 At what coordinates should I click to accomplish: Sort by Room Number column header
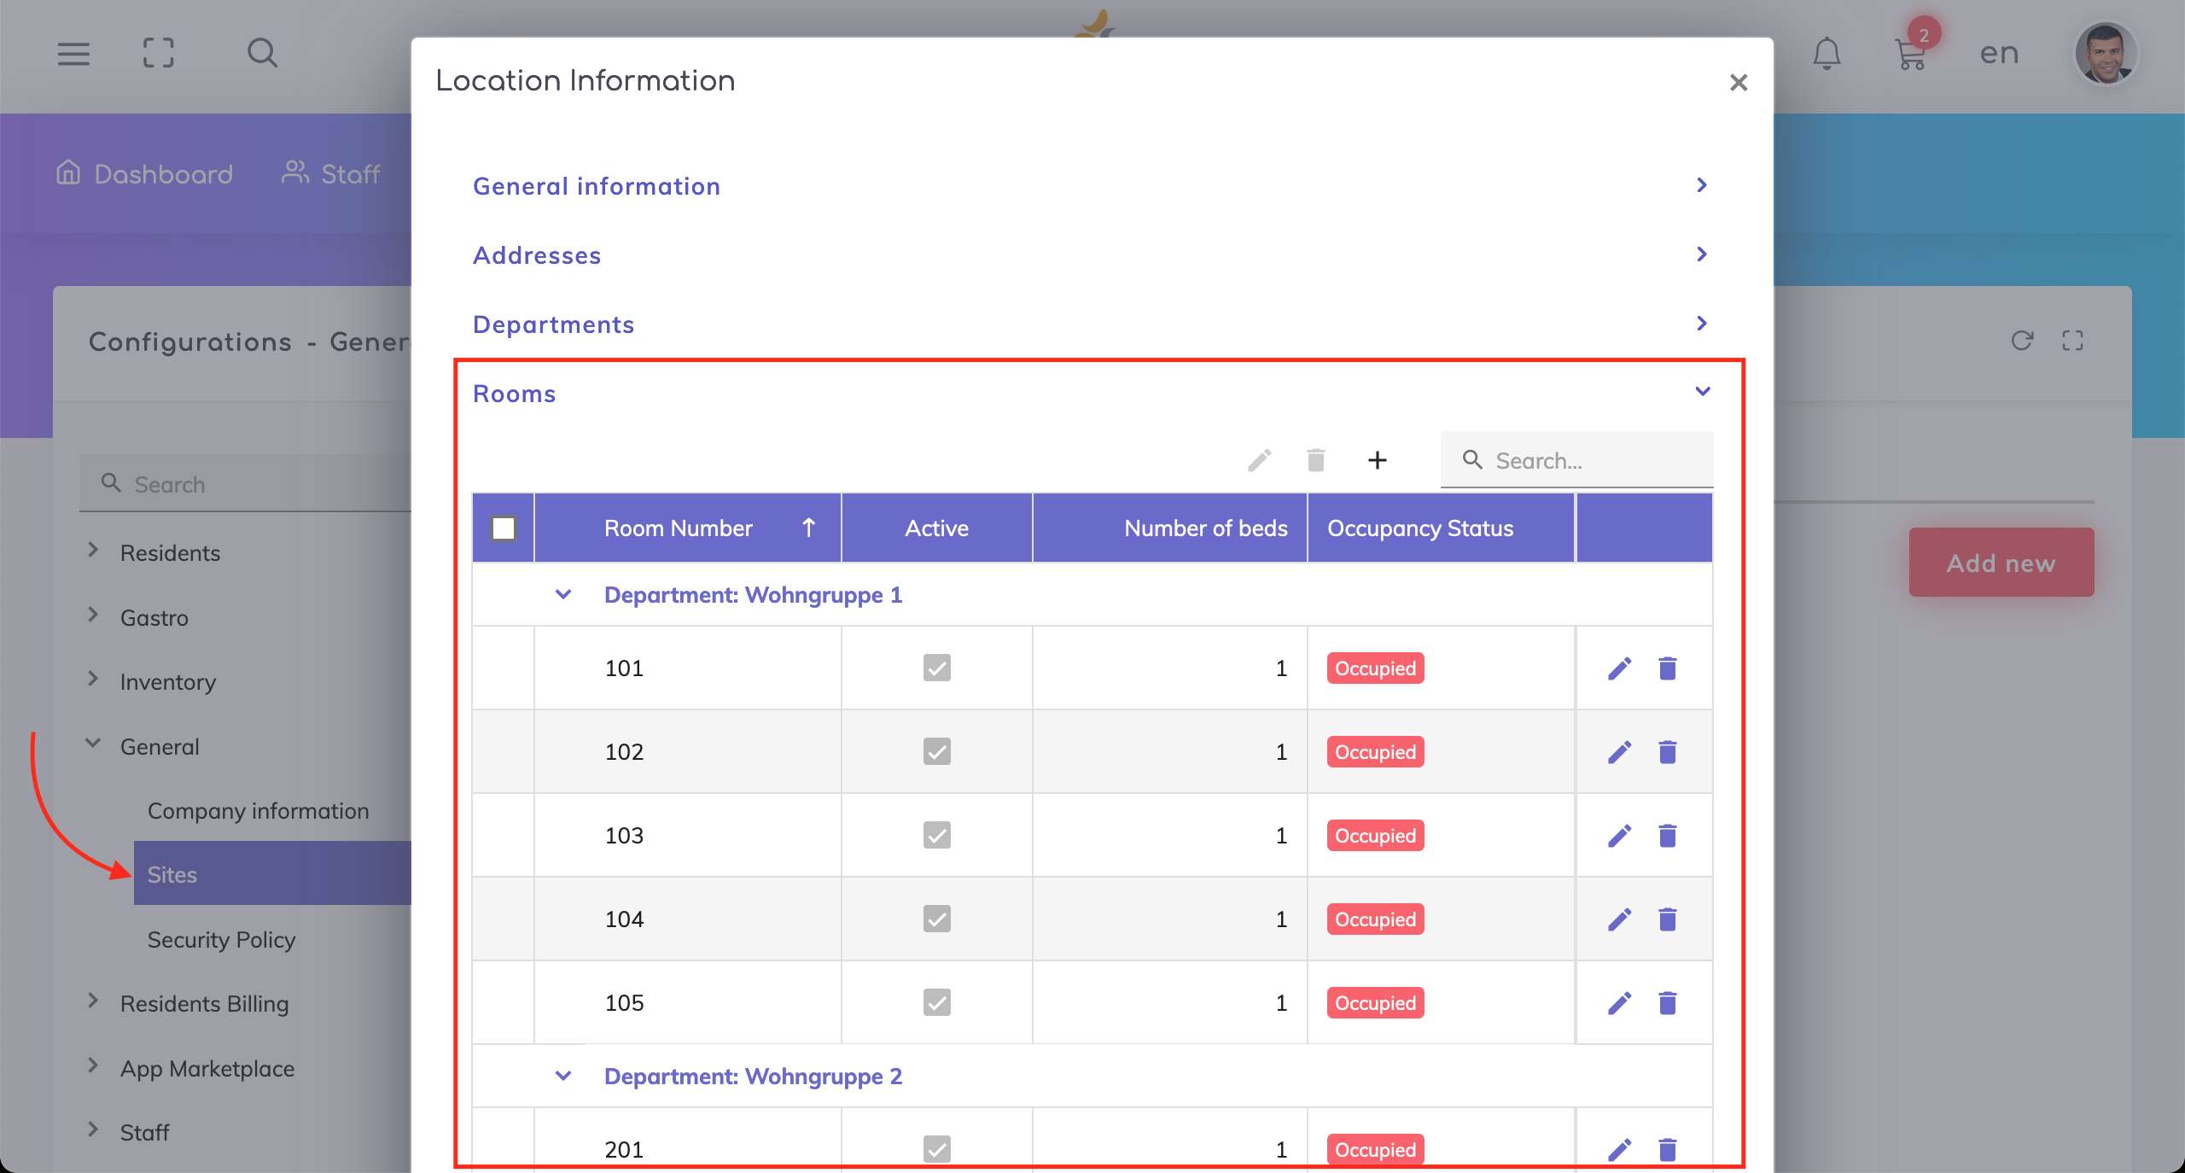679,528
